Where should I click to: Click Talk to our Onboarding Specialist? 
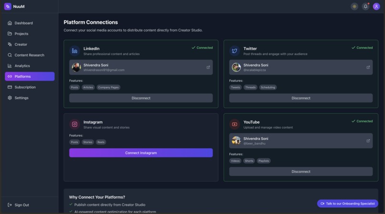[x=347, y=203]
